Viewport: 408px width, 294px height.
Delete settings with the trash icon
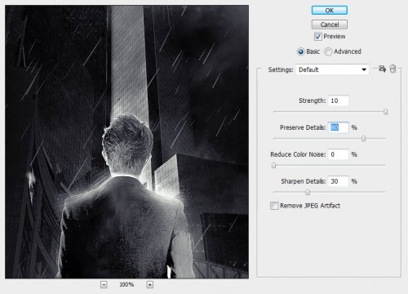(392, 69)
